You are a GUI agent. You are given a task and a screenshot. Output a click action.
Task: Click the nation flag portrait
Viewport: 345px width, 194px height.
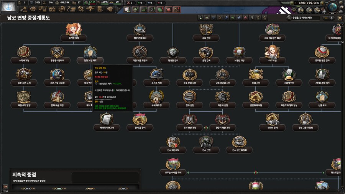tap(8, 6)
